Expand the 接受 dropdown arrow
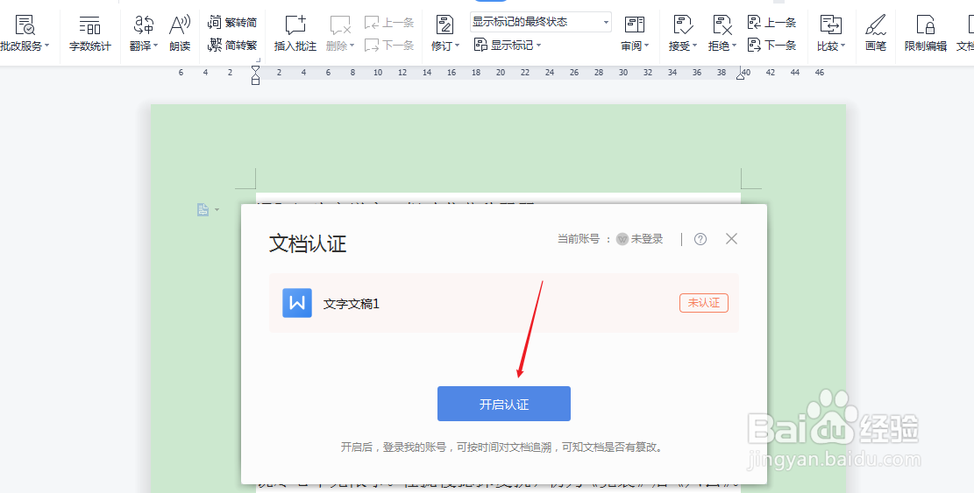 pyautogui.click(x=694, y=46)
